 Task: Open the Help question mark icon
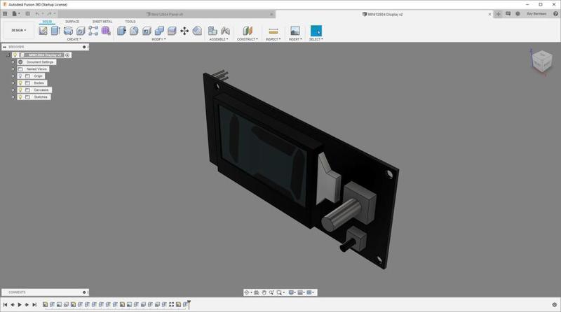pyautogui.click(x=555, y=14)
